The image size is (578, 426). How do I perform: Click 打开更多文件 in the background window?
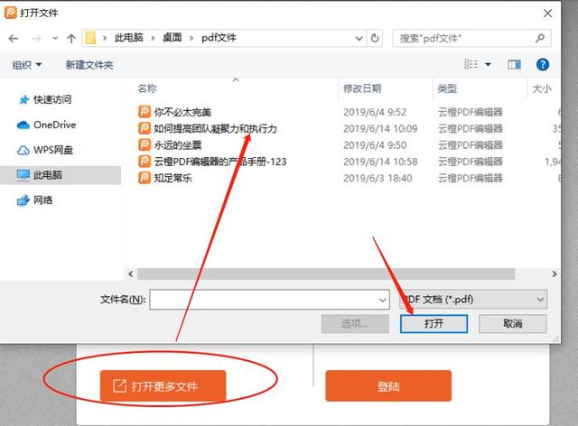coord(163,385)
